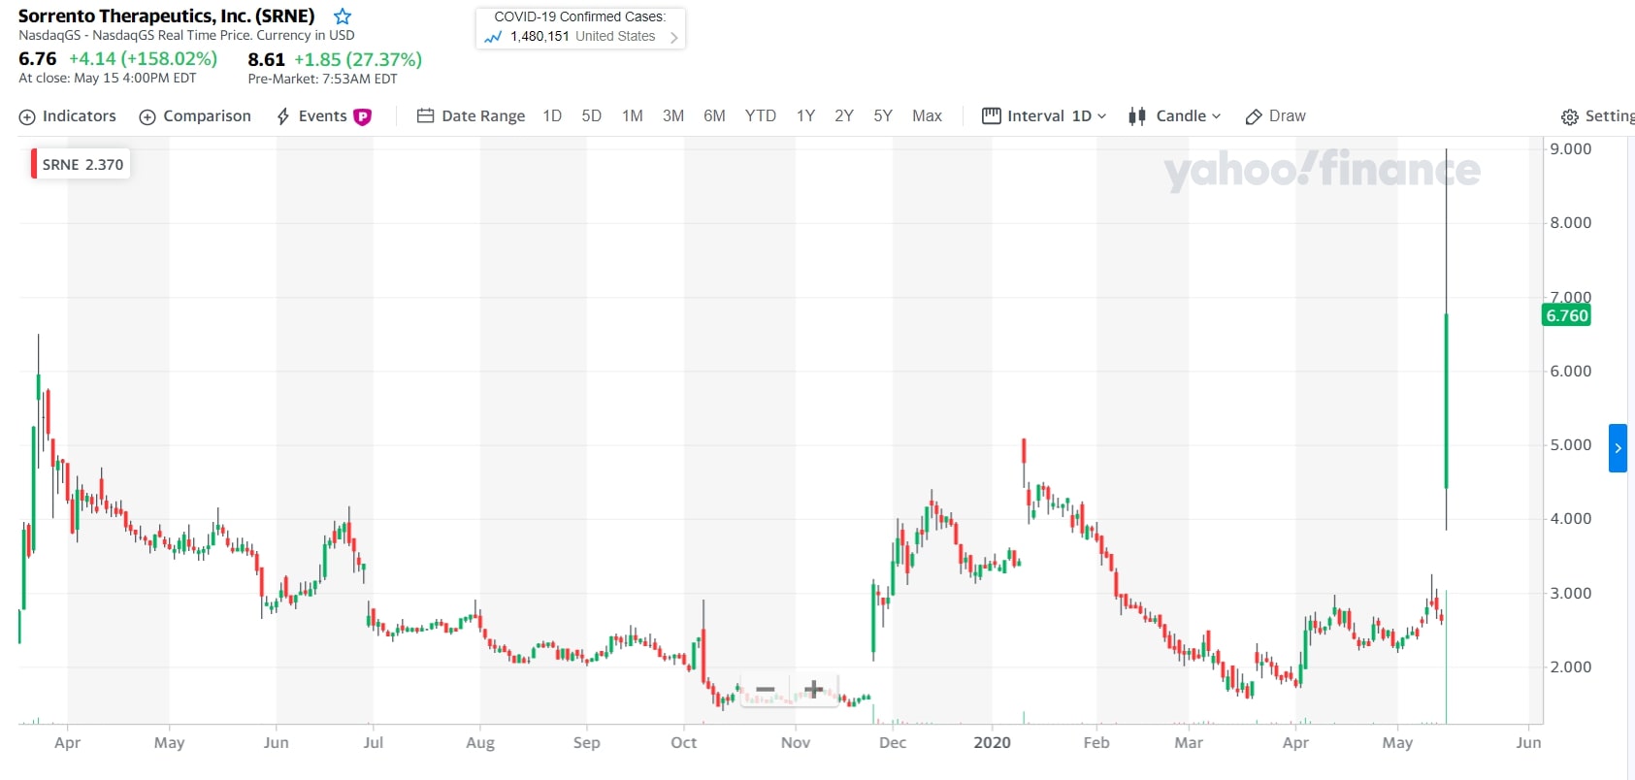1635x780 pixels.
Task: Switch to YTD range
Action: click(x=760, y=116)
